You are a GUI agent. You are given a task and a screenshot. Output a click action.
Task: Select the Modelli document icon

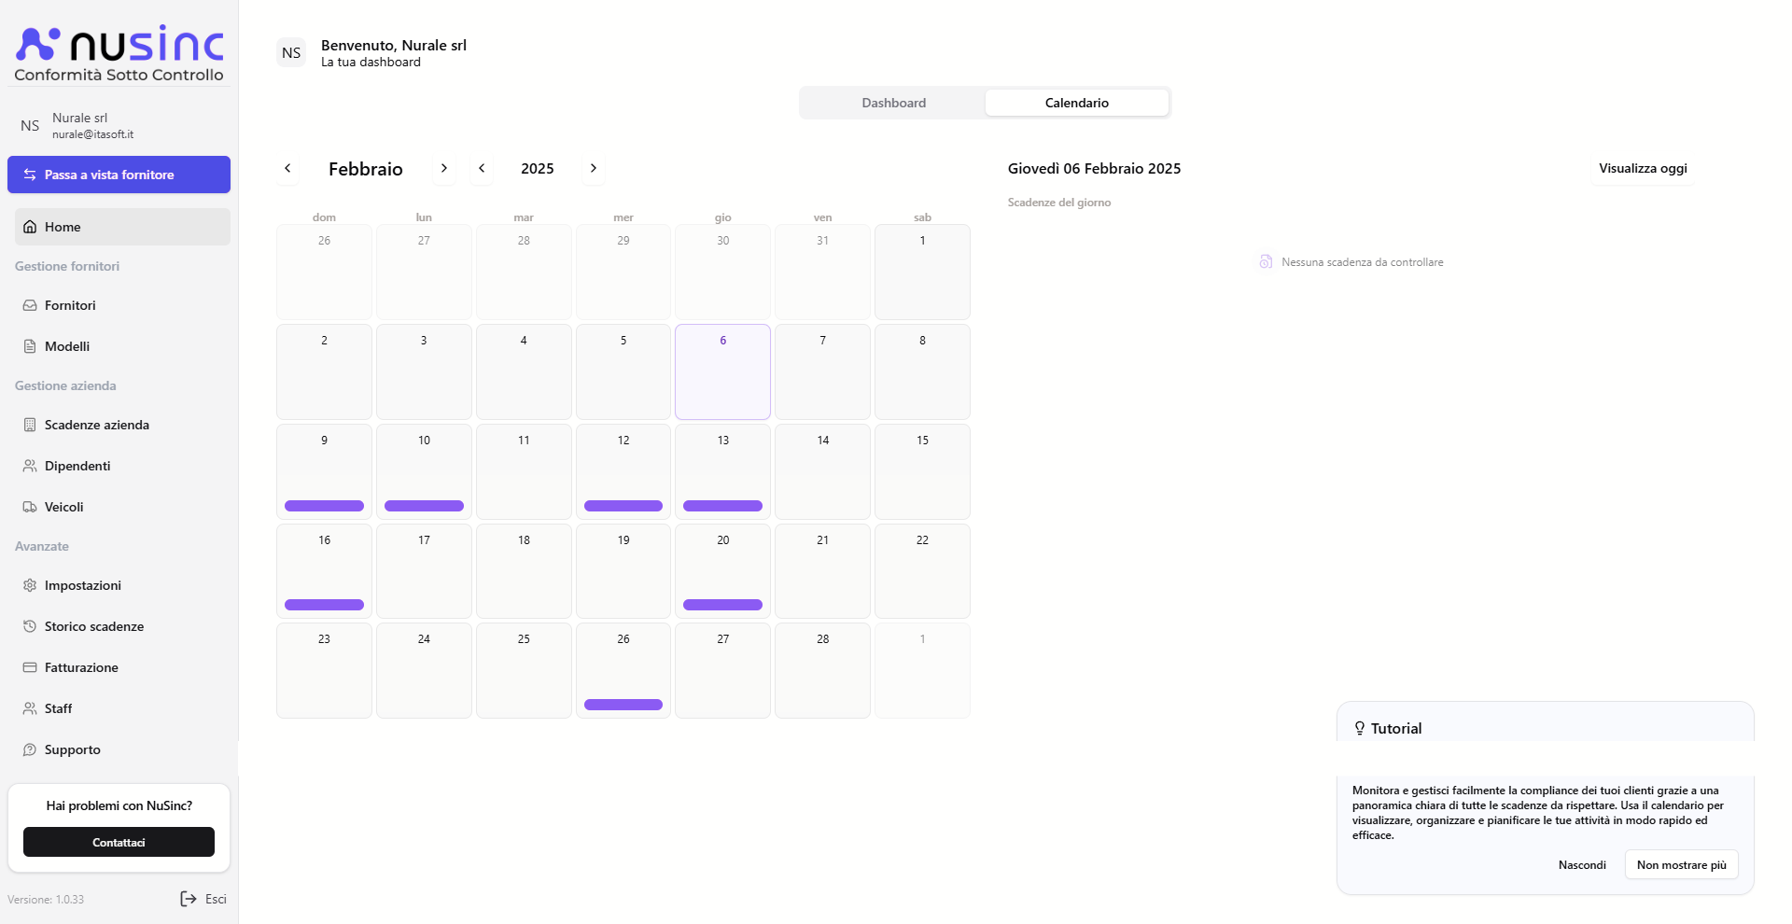(29, 346)
